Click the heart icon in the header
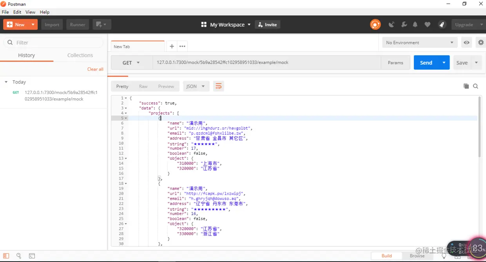This screenshot has width=486, height=262. point(428,25)
